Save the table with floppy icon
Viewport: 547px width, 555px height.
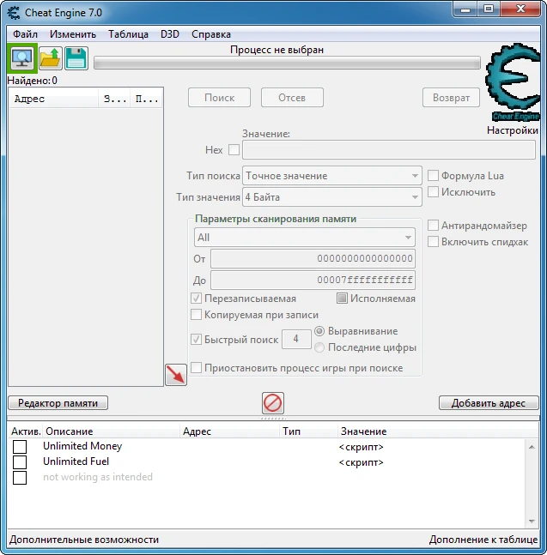pos(76,58)
